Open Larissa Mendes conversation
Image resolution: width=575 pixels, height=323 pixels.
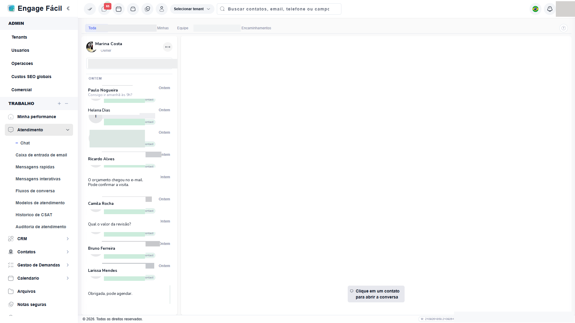tap(129, 272)
